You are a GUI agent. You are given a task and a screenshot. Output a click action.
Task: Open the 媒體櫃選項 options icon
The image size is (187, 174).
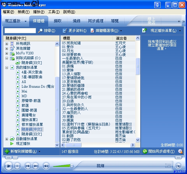(92, 31)
